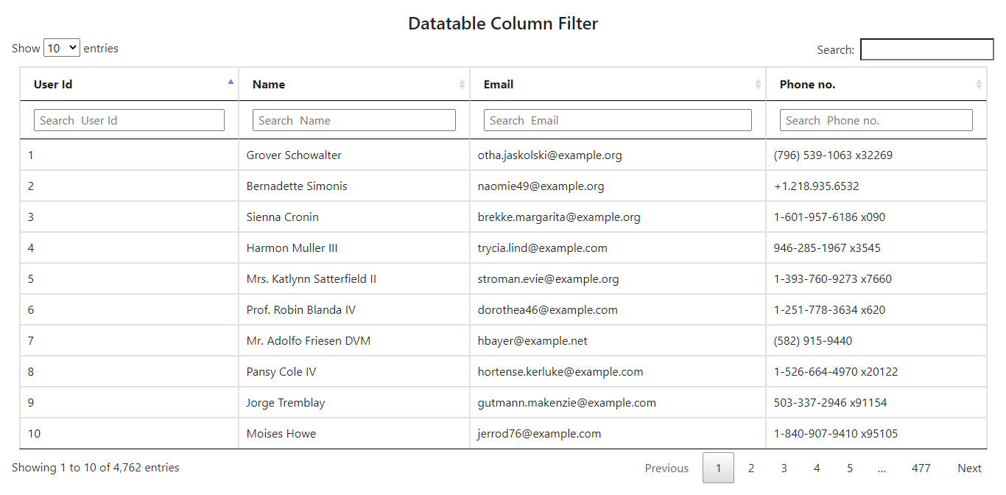Click User Id cell in Grover Schowalter row
This screenshot has height=495, width=1006.
tap(129, 155)
